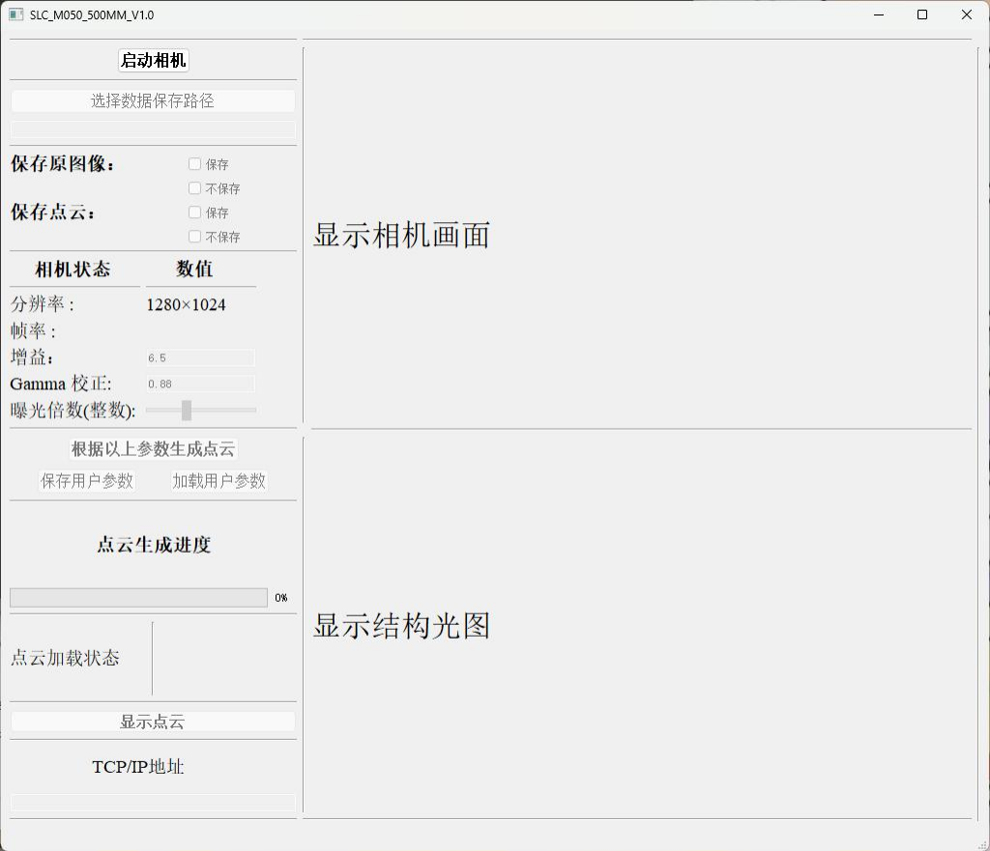
Task: Click the 点云生成进度 progress bar
Action: (138, 598)
